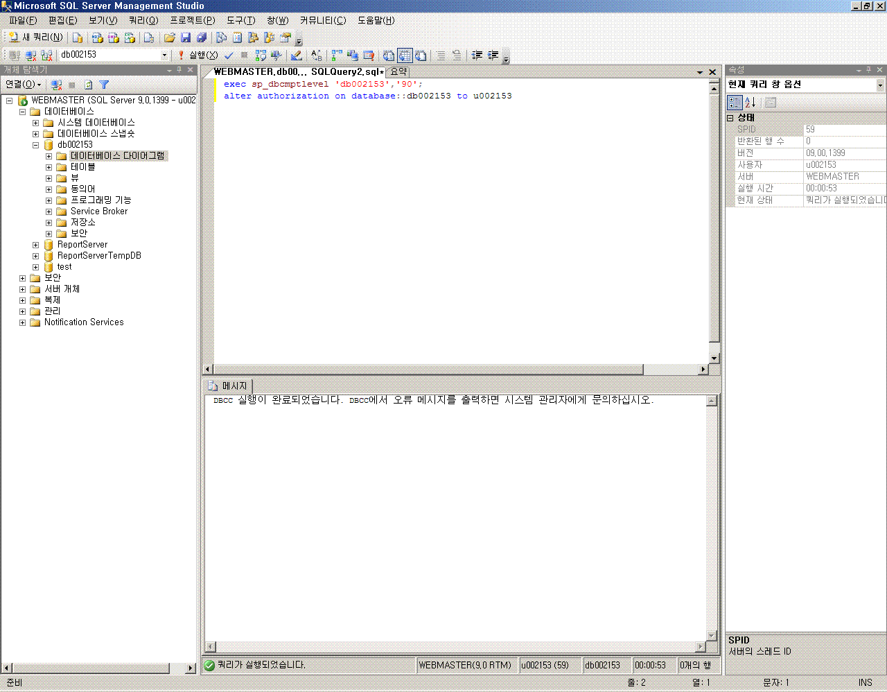Switch to Results to Text
This screenshot has width=887, height=692.
point(389,55)
